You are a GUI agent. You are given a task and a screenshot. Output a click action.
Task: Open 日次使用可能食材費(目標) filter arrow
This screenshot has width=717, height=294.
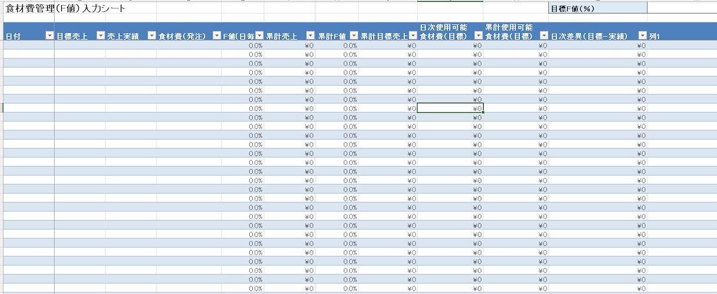click(x=478, y=36)
